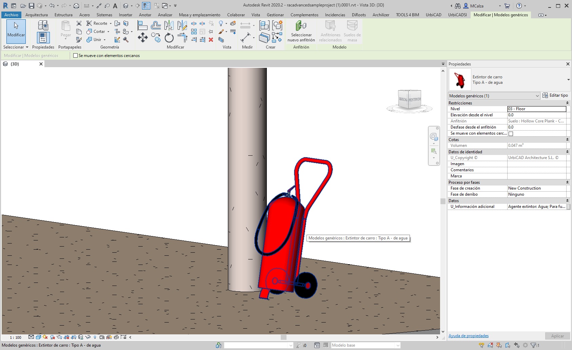Toggle 'Se mueve con elementos cerc...' checkbox in properties

(x=511, y=134)
